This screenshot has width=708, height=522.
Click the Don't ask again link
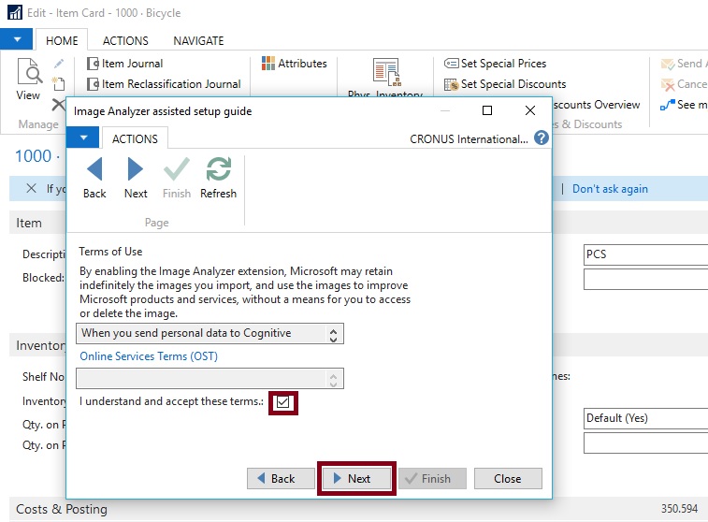pyautogui.click(x=610, y=189)
